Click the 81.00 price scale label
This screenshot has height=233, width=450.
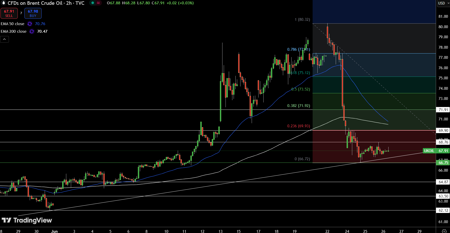coord(443,16)
